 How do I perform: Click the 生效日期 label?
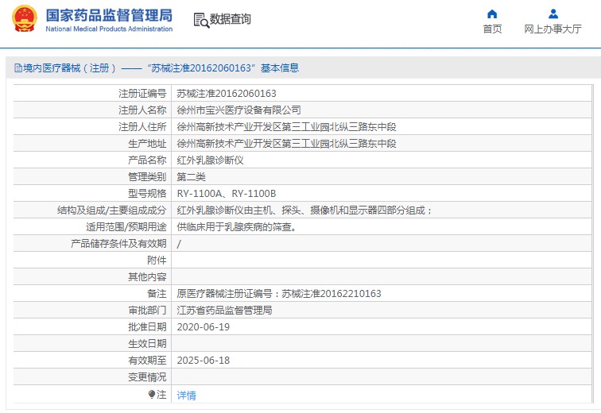pyautogui.click(x=147, y=344)
